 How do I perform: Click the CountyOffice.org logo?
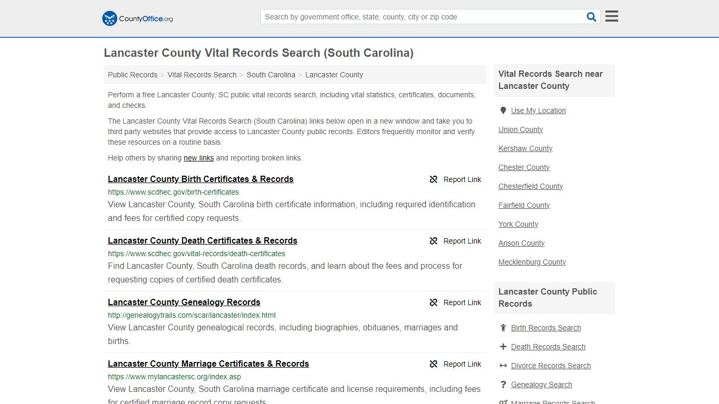coord(137,18)
